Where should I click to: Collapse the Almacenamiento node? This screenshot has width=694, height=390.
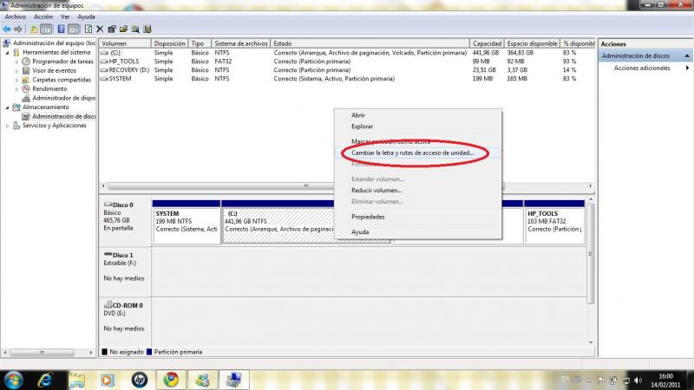[x=8, y=107]
